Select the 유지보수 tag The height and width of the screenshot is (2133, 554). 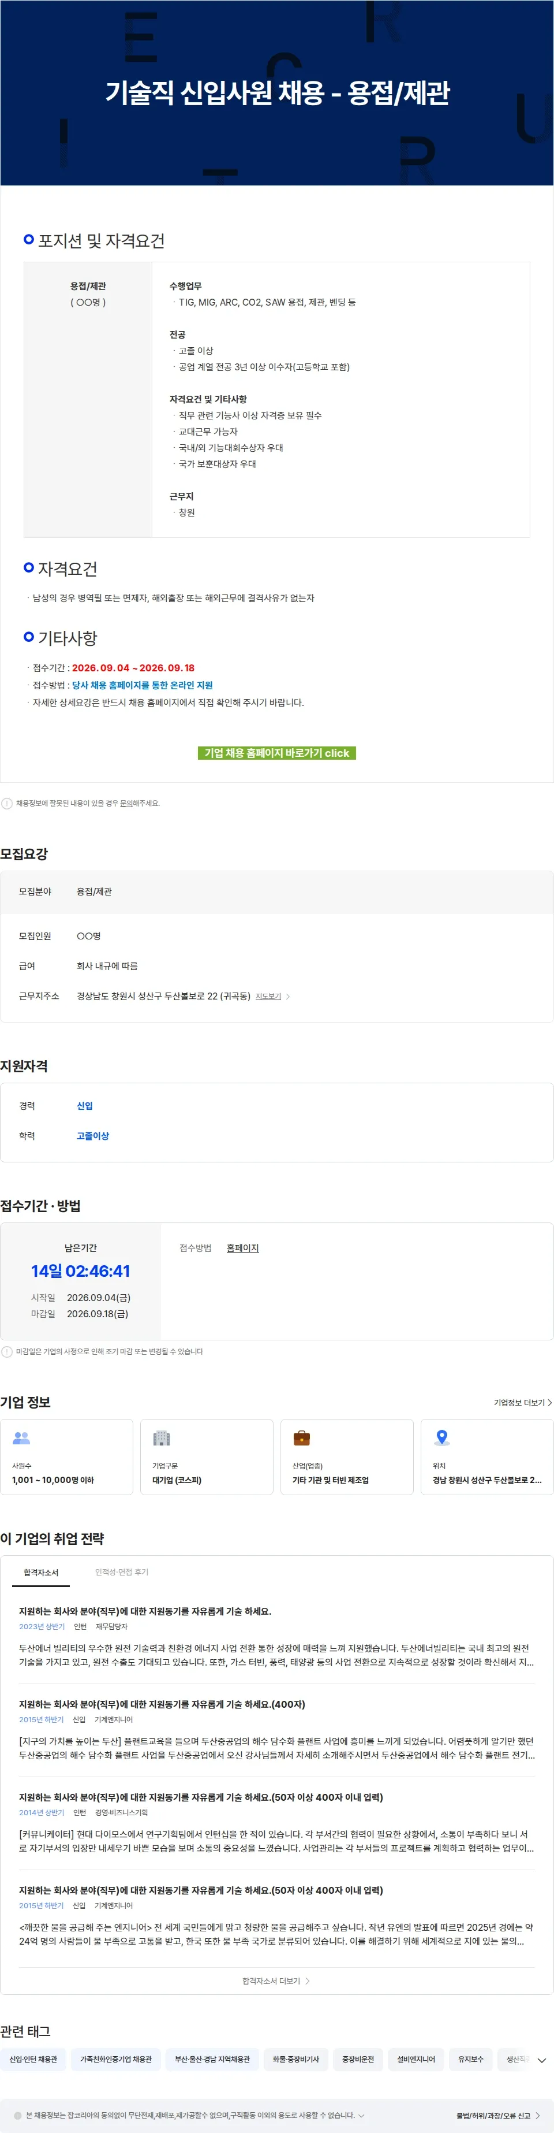pos(470,2058)
